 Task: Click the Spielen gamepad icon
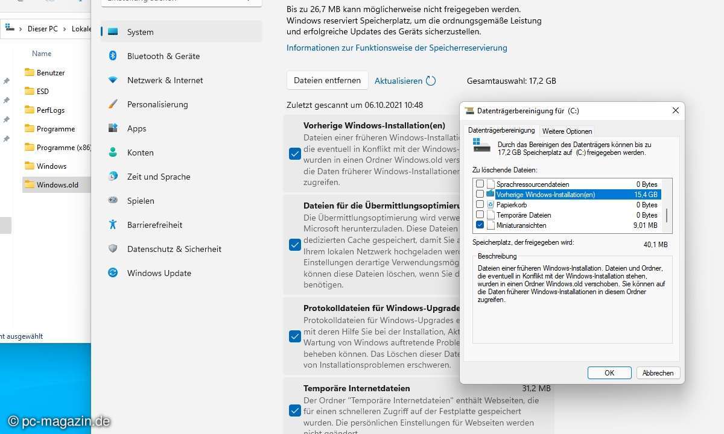(x=113, y=200)
